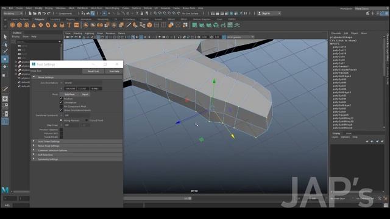Screen dimensions: 390x219
Task: Switch to the Sculpting shelf tab
Action: 55,19
